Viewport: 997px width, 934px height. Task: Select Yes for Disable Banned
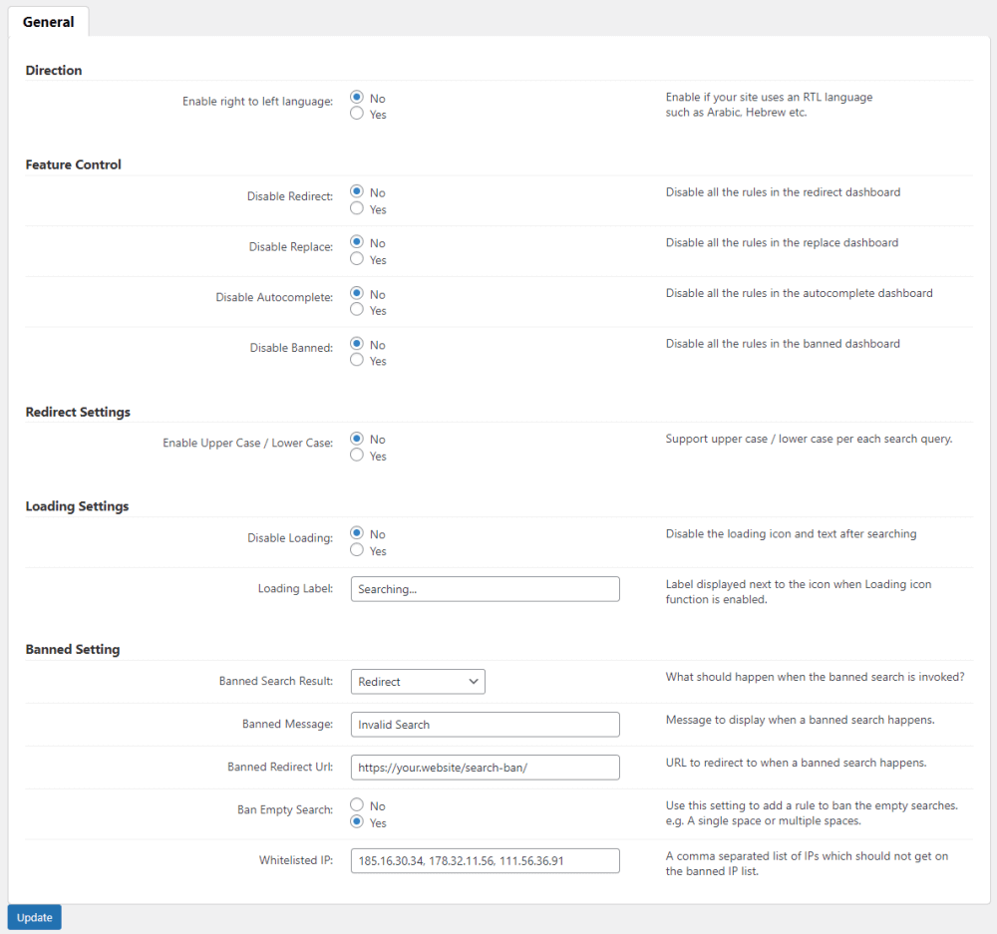357,361
